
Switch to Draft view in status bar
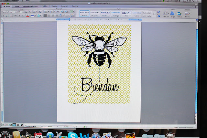pos(3,125)
